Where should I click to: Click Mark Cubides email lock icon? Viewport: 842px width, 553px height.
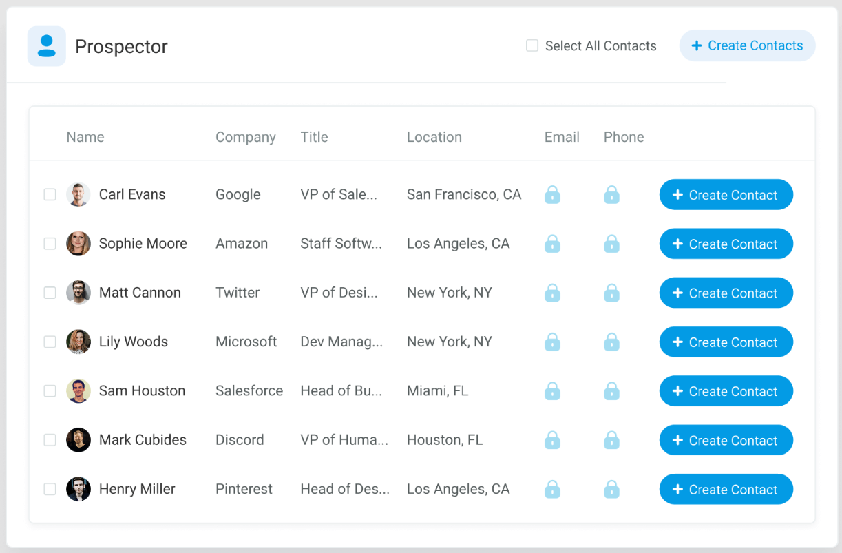pos(552,440)
